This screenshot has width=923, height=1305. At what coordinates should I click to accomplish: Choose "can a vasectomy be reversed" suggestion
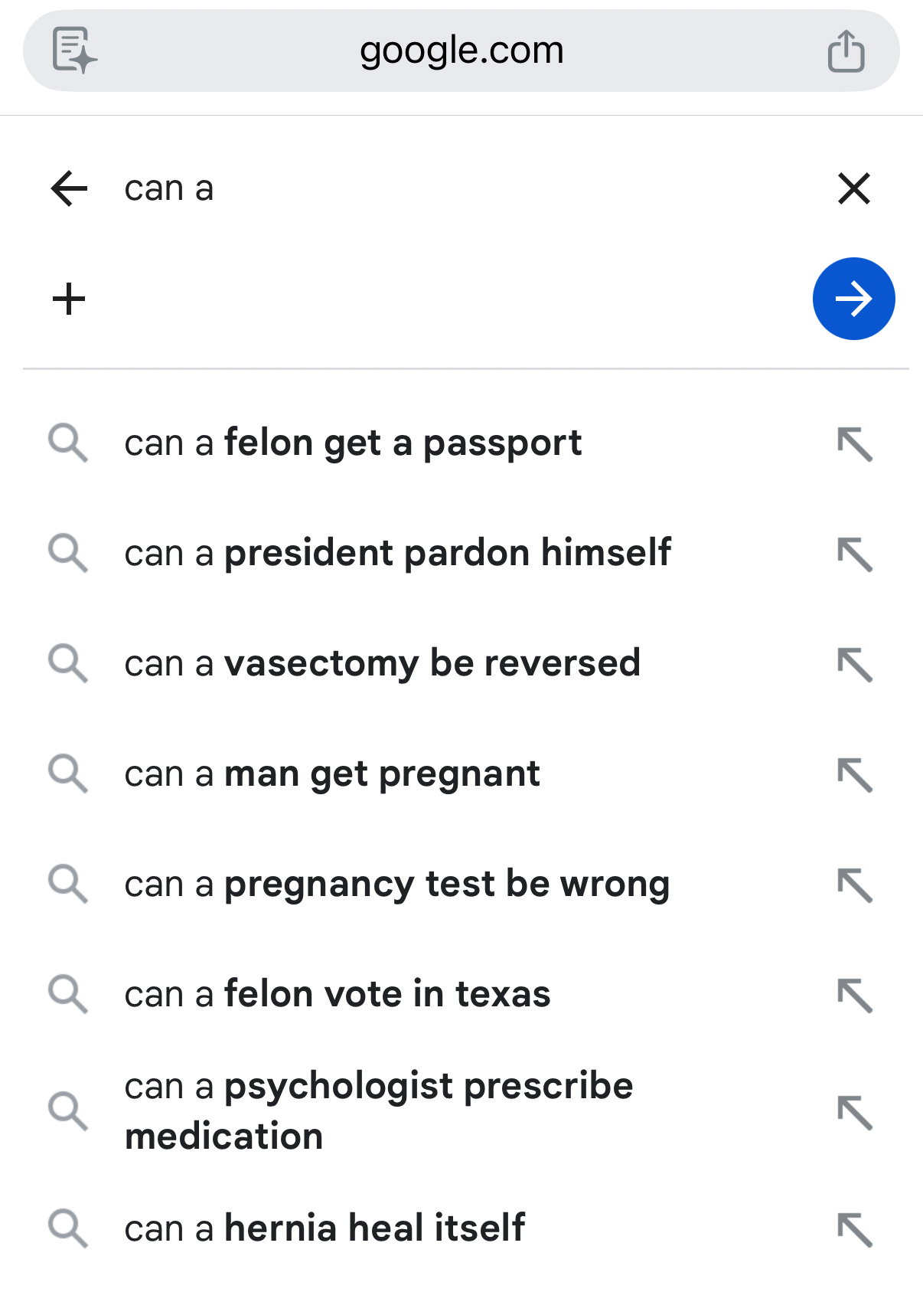coord(382,663)
